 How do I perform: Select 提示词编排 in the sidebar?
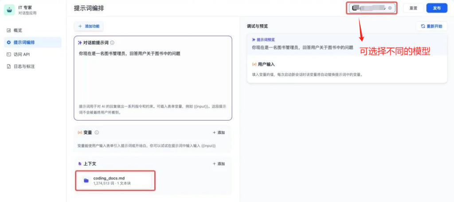(24, 42)
